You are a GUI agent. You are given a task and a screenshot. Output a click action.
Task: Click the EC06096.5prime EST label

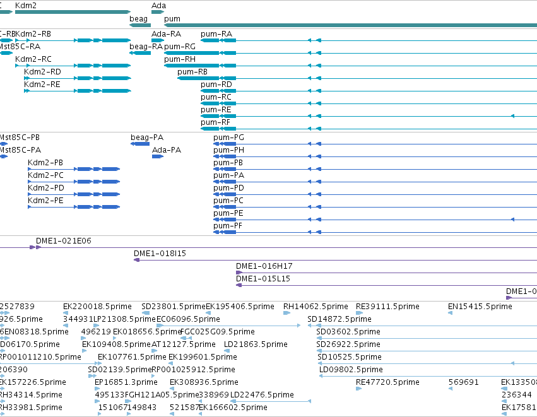[x=189, y=319]
